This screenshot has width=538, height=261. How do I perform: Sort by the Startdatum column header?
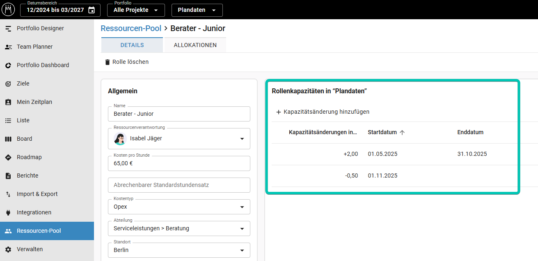click(x=382, y=133)
